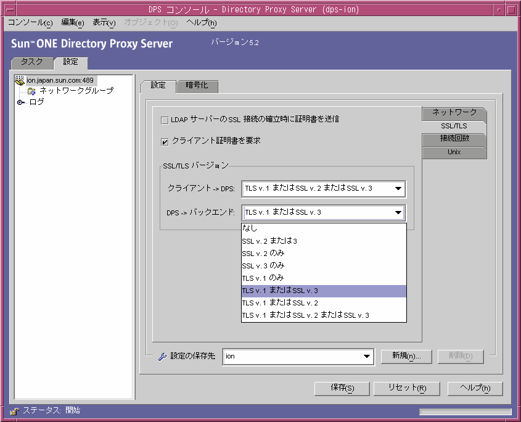
Task: Choose SSL v. 2 または3 option
Action: pyautogui.click(x=324, y=241)
